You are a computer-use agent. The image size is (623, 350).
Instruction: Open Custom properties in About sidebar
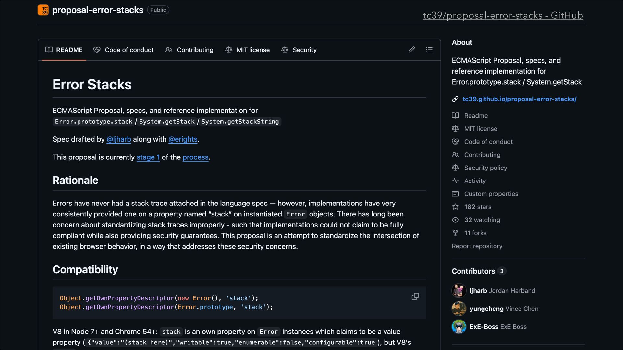pyautogui.click(x=491, y=194)
